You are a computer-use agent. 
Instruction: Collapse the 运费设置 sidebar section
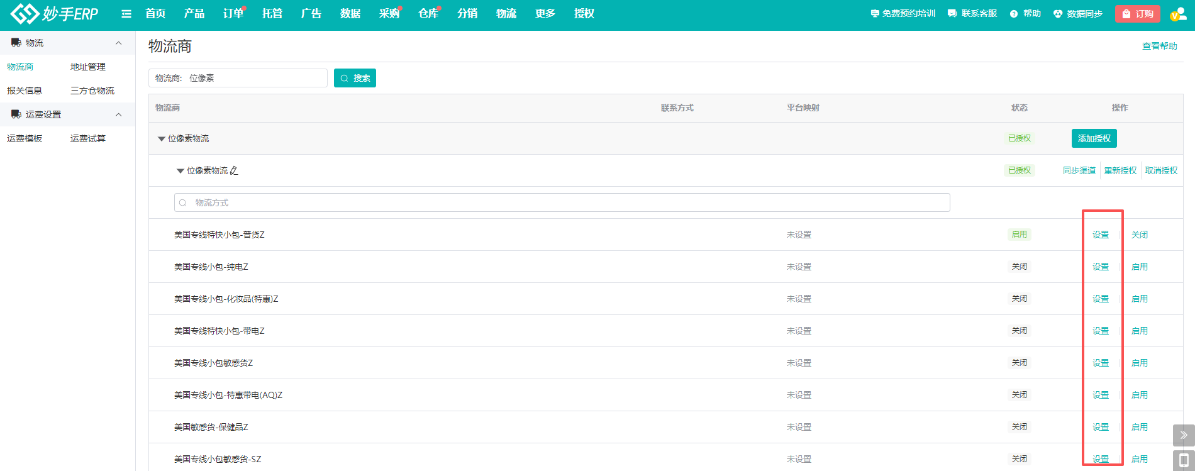(118, 114)
